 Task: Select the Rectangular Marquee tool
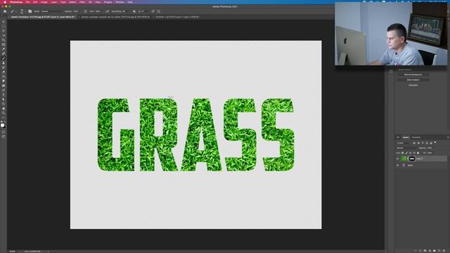4,27
